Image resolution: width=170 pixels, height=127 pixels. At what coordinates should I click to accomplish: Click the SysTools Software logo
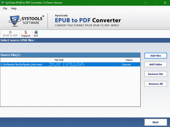point(26,21)
